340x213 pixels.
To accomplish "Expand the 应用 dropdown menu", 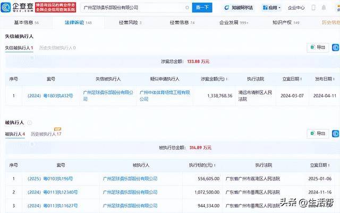I will pyautogui.click(x=271, y=8).
